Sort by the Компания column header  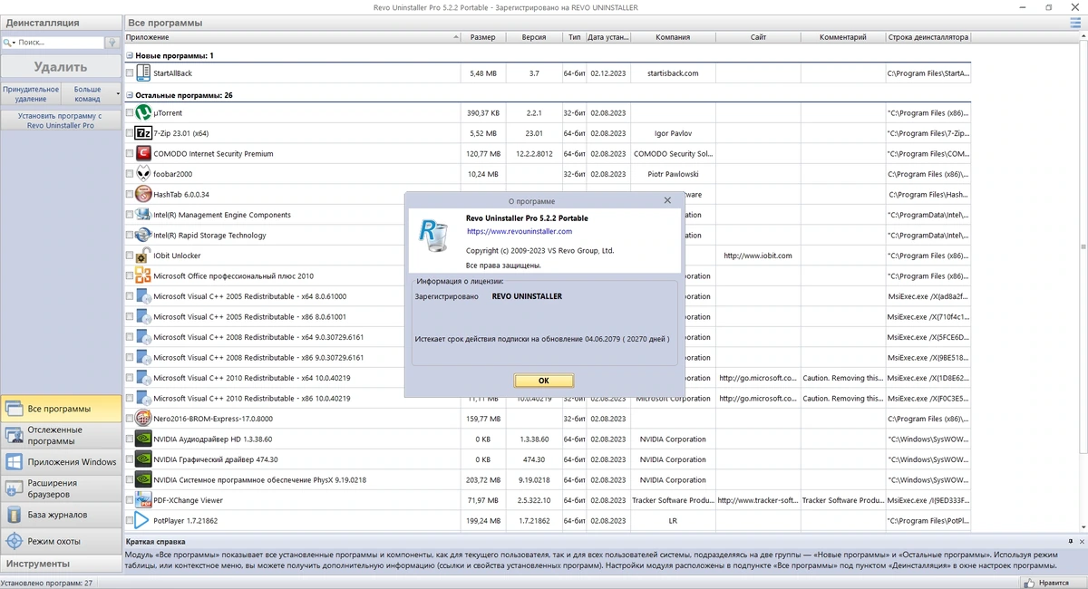673,37
